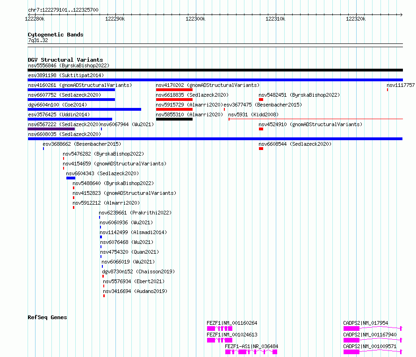Click nsv6608544 (Sedlazeck2020) label
The width and height of the screenshot is (416, 357).
295,144
